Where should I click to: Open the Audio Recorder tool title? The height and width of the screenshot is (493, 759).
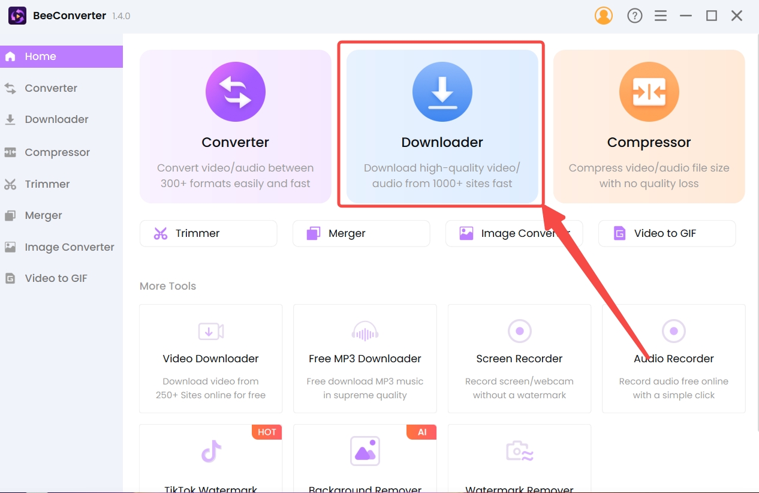[674, 359]
